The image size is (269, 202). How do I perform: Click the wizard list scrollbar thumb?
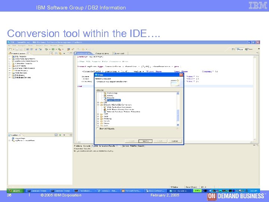click(178, 115)
